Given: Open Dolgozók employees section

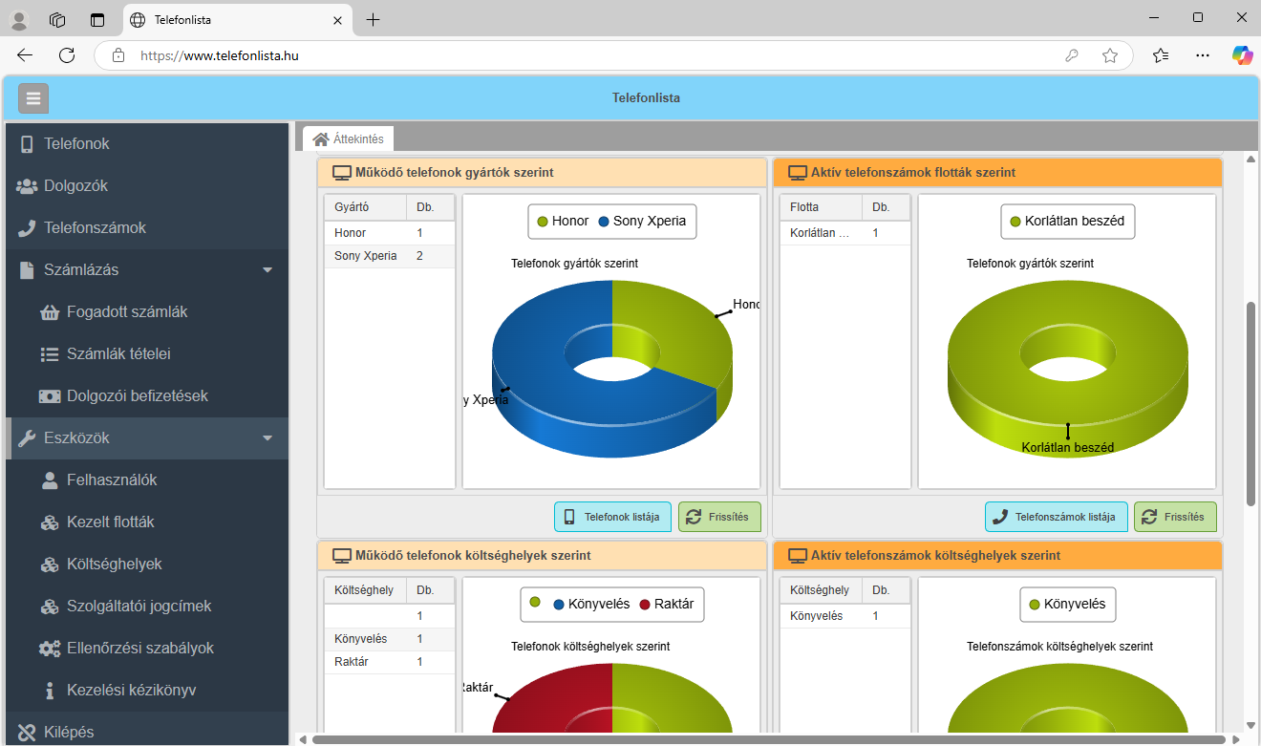Looking at the screenshot, I should tap(75, 186).
